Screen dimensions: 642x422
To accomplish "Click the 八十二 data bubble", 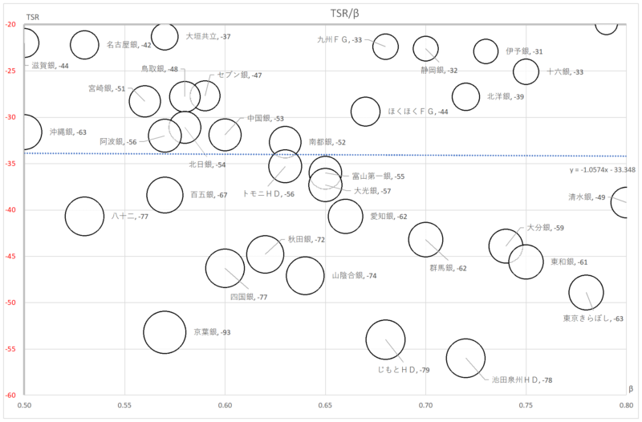I will tap(85, 217).
